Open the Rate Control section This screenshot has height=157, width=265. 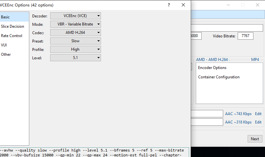click(x=14, y=35)
